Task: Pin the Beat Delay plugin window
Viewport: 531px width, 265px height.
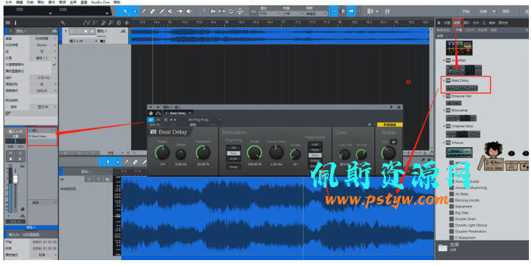Action: (x=392, y=107)
